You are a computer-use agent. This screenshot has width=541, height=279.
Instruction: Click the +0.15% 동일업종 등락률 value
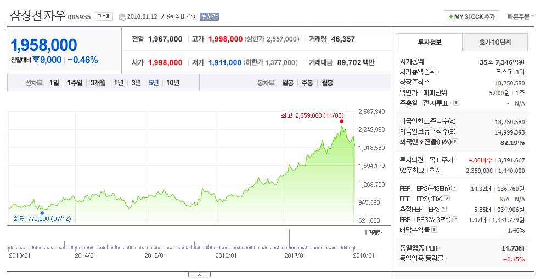tap(514, 259)
